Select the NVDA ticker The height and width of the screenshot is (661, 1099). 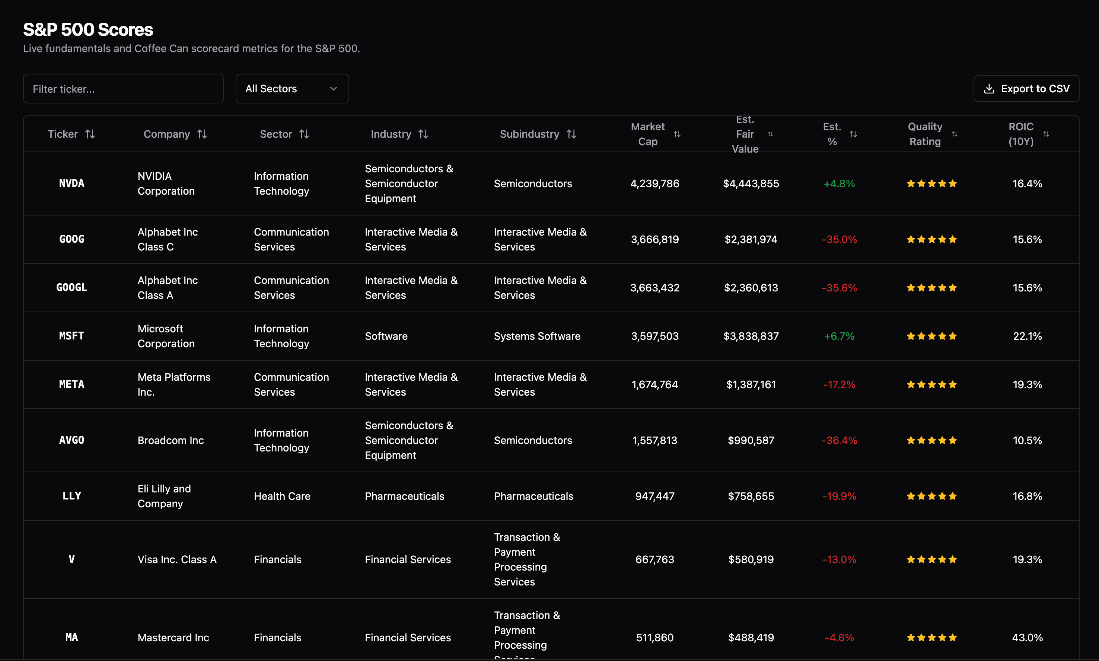(x=72, y=183)
